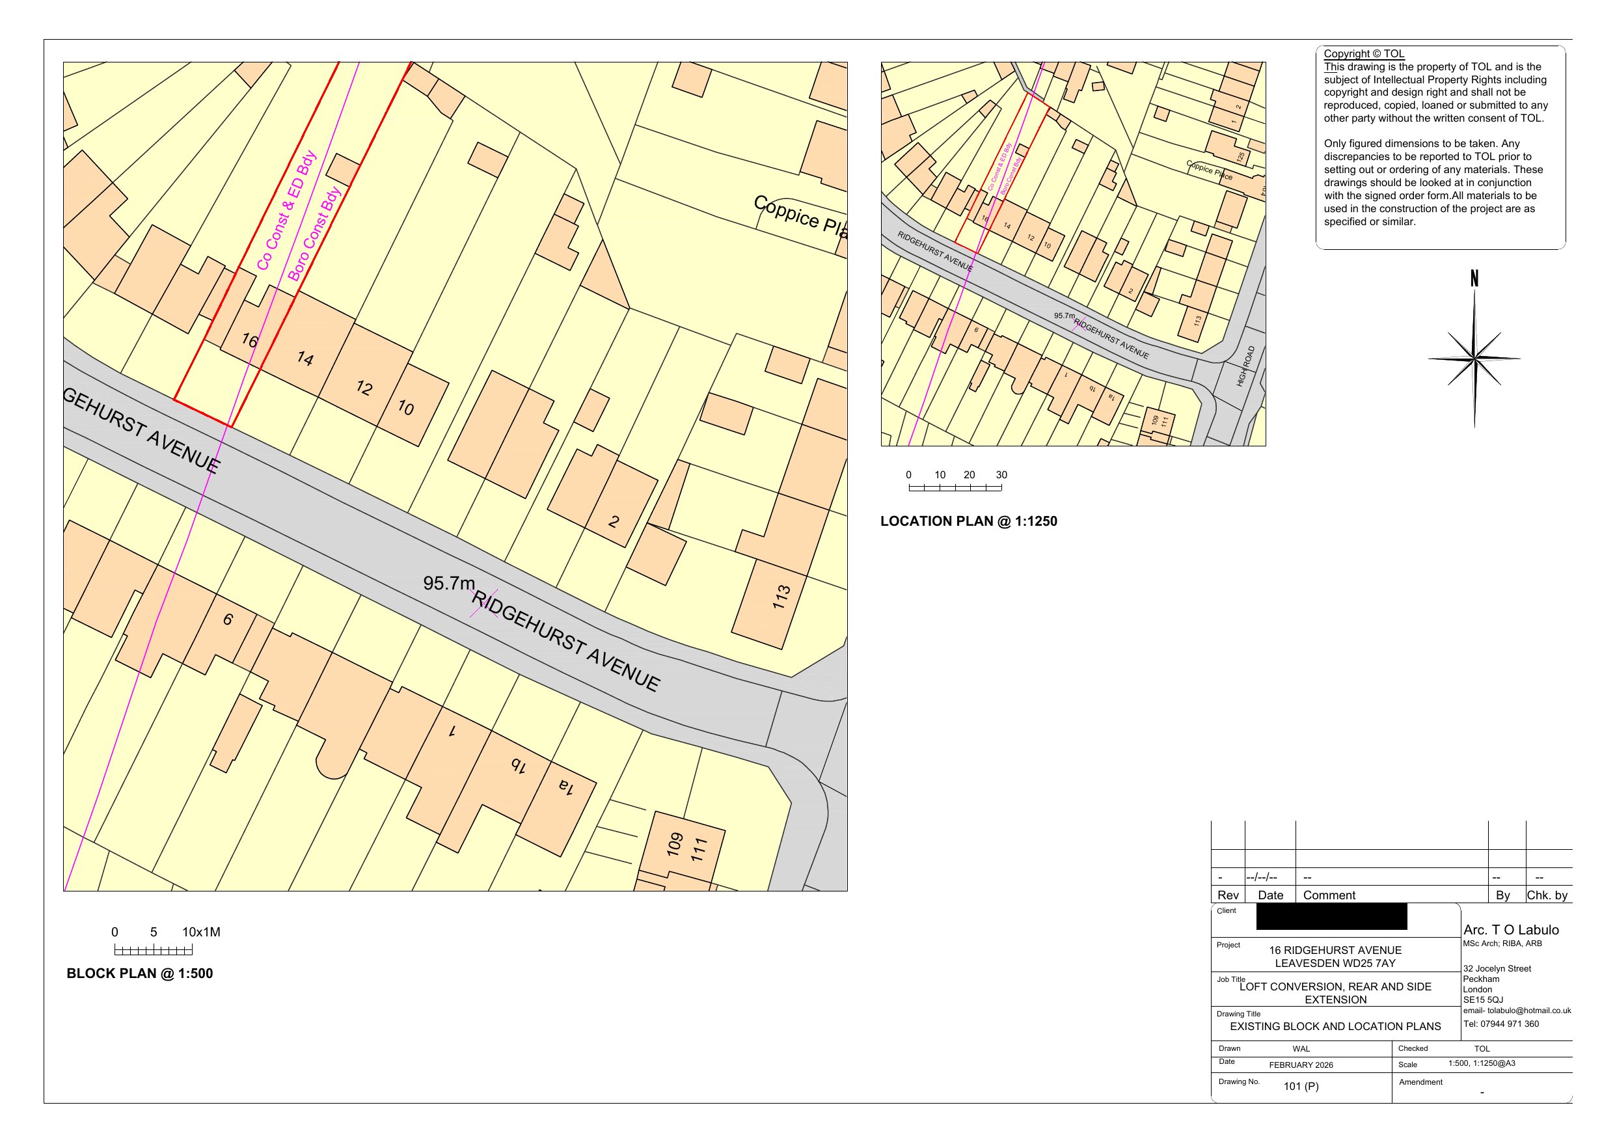Click the drawing number 101 (P)

(1301, 1087)
